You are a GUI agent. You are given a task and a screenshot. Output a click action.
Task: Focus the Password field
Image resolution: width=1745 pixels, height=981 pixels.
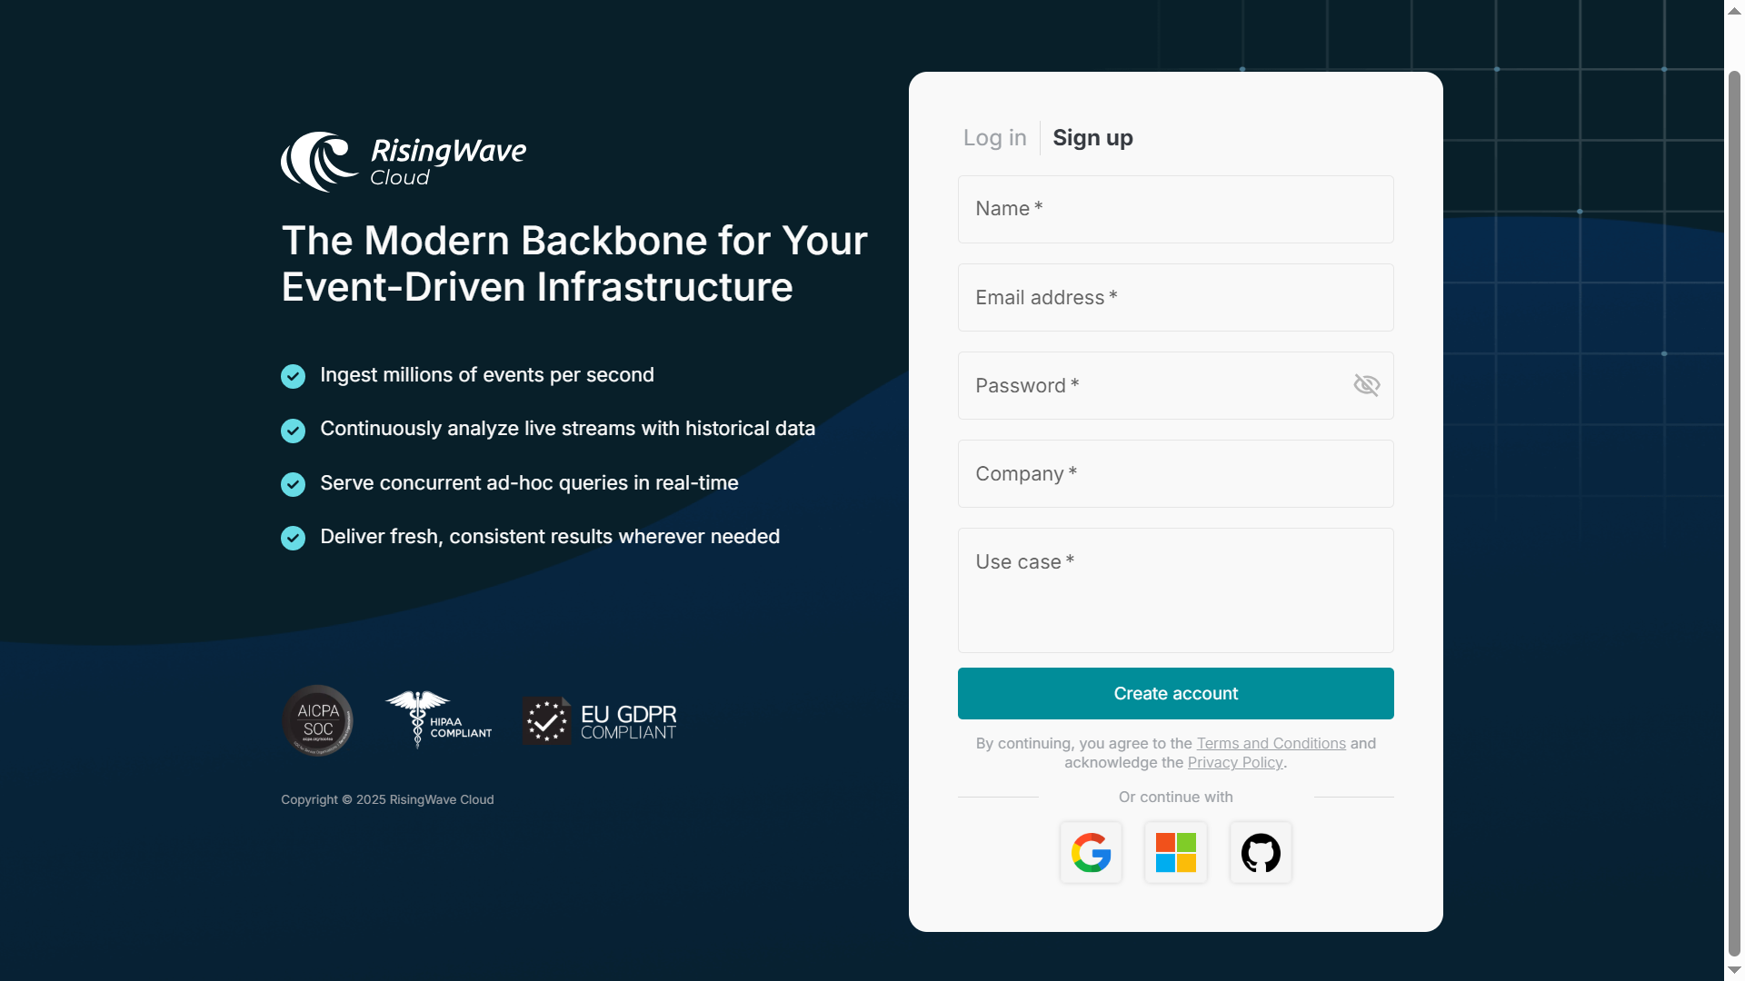1154,385
